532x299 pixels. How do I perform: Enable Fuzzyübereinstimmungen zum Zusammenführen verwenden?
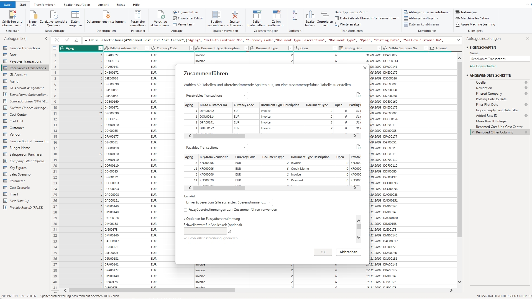[x=185, y=210]
